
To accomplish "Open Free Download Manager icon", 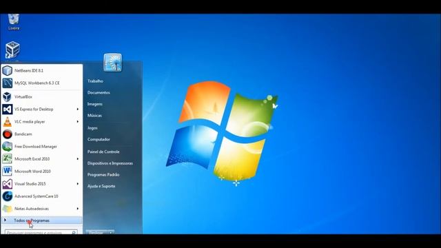I will [8, 147].
